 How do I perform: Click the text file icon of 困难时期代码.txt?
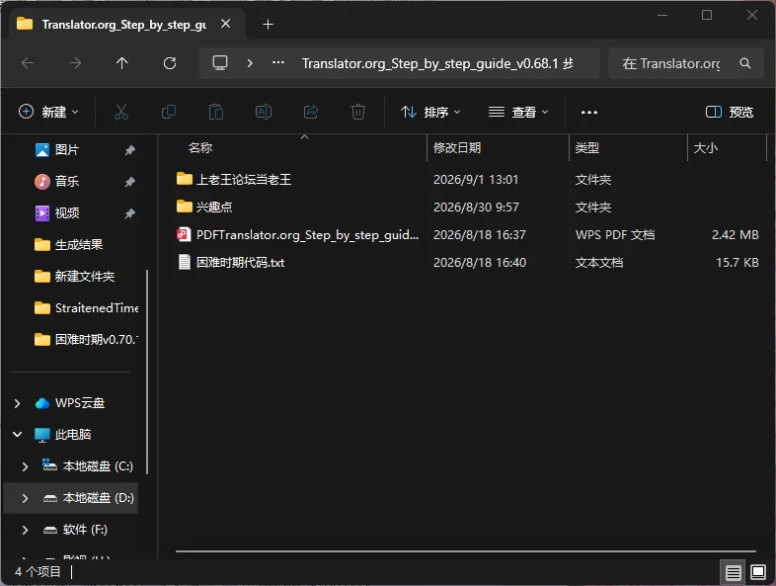tap(184, 262)
